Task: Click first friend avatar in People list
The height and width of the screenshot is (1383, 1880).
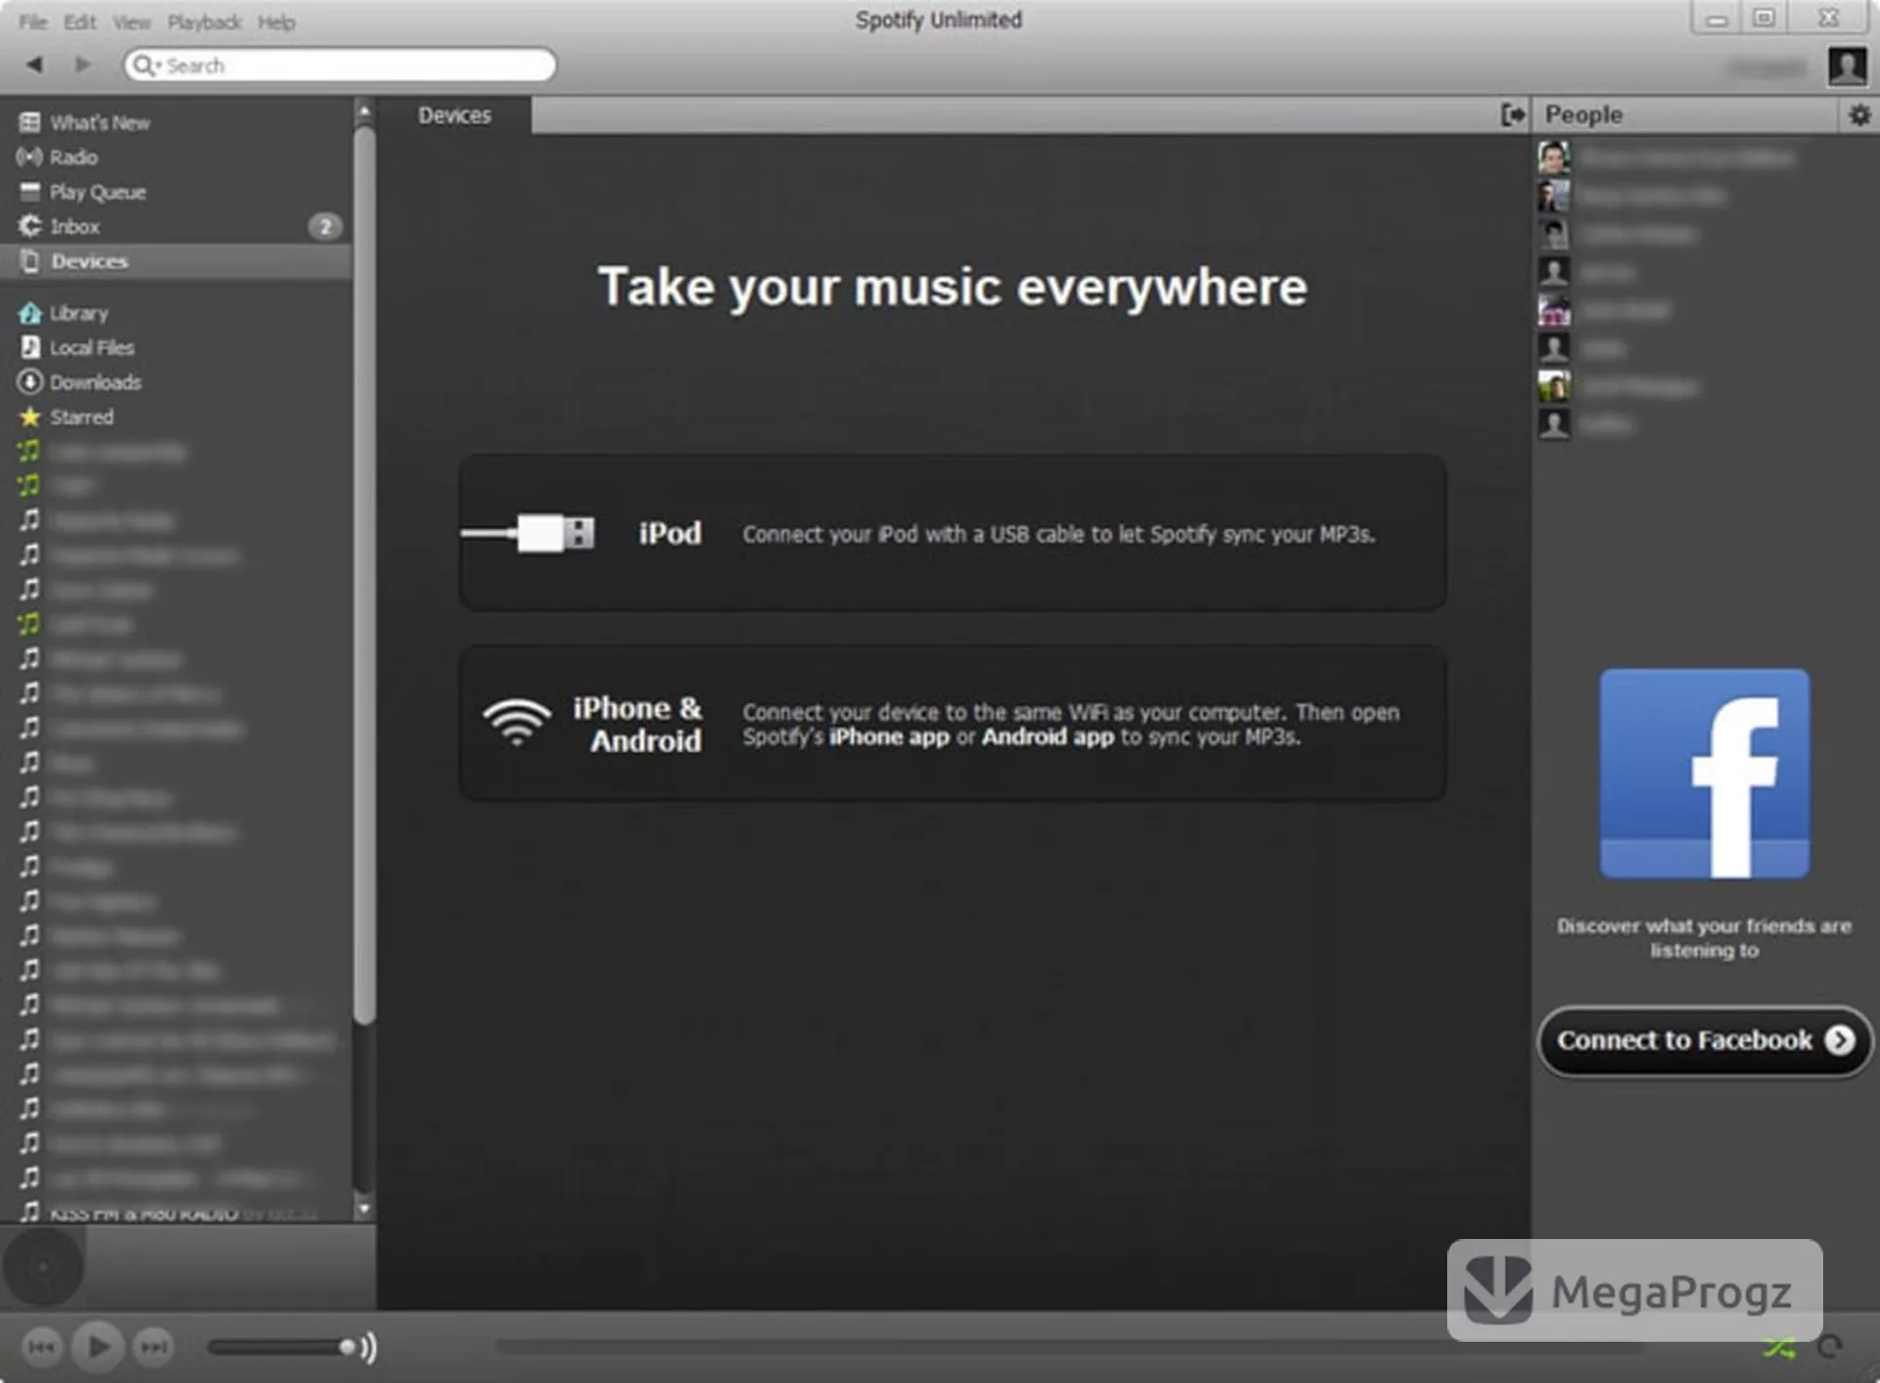Action: (1554, 157)
